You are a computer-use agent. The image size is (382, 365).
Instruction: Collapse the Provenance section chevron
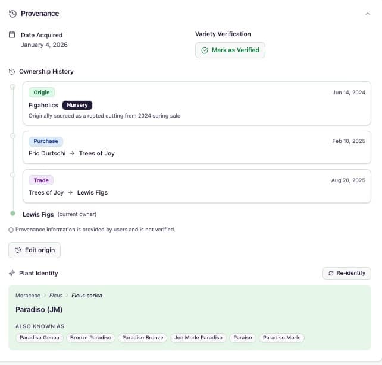[367, 14]
